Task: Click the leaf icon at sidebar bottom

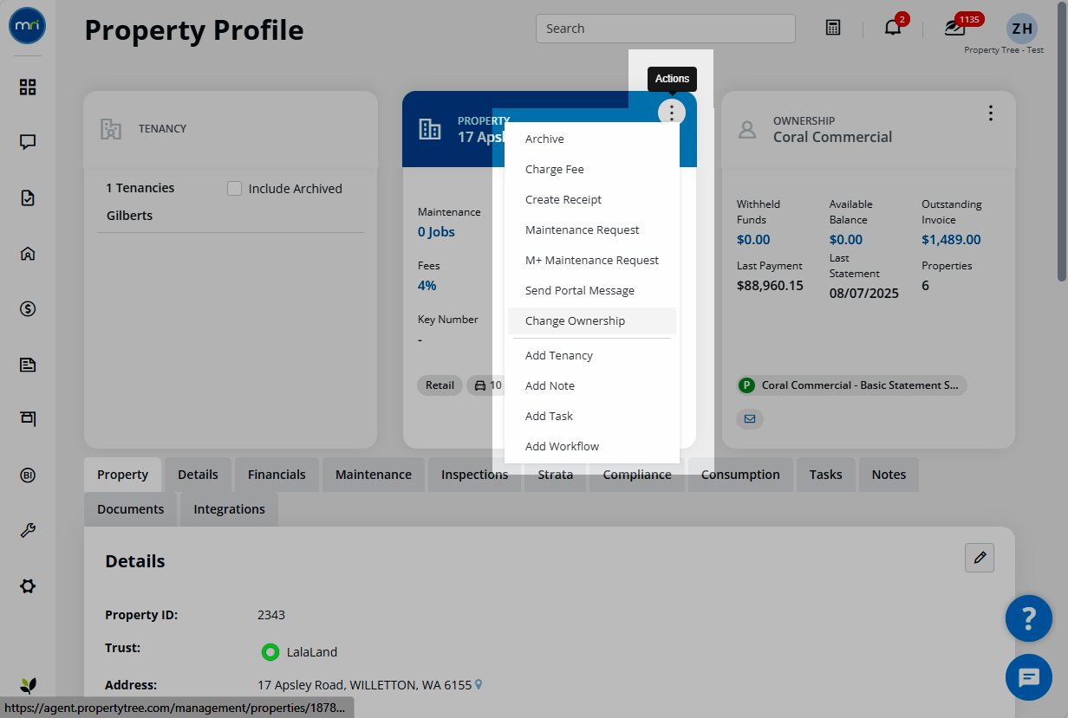Action: [28, 686]
